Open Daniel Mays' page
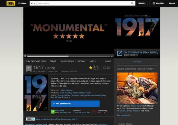The height and width of the screenshot is (125, 178). pyautogui.click(x=101, y=95)
